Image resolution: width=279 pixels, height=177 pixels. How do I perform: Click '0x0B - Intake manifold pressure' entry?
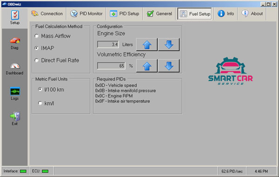[x=126, y=90]
